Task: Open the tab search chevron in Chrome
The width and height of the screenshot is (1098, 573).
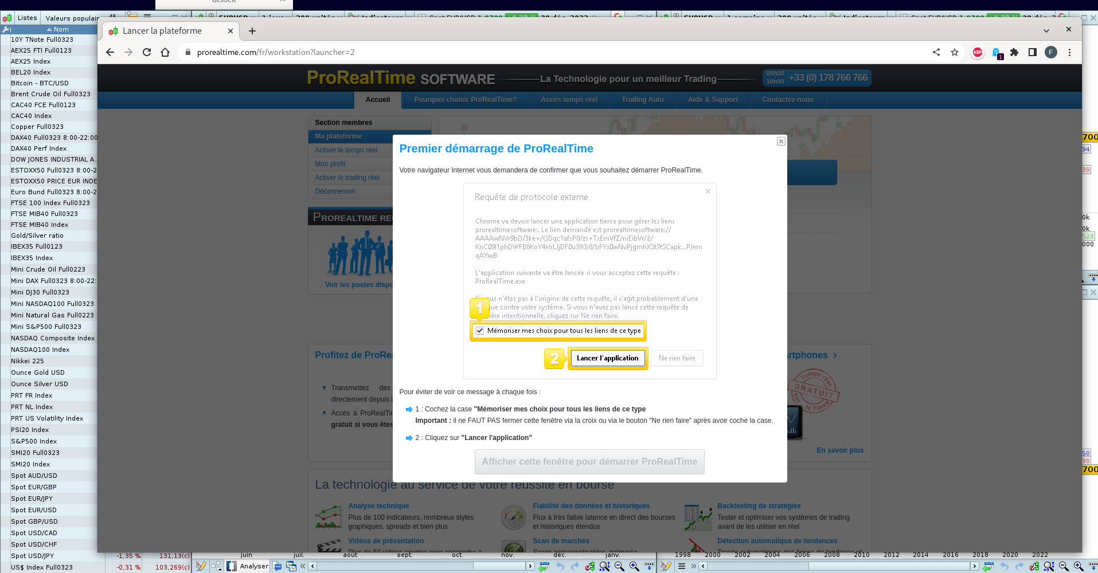Action: click(x=1046, y=31)
